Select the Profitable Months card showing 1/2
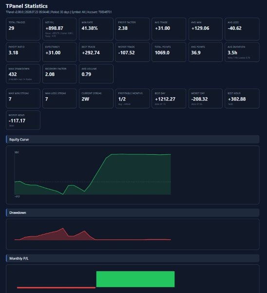This screenshot has height=293, width=267. [x=133, y=98]
